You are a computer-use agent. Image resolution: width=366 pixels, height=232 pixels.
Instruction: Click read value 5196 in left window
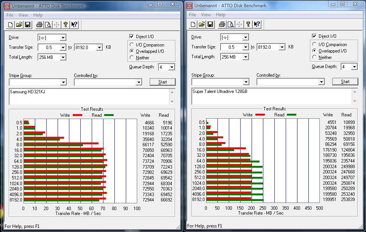tap(167, 123)
